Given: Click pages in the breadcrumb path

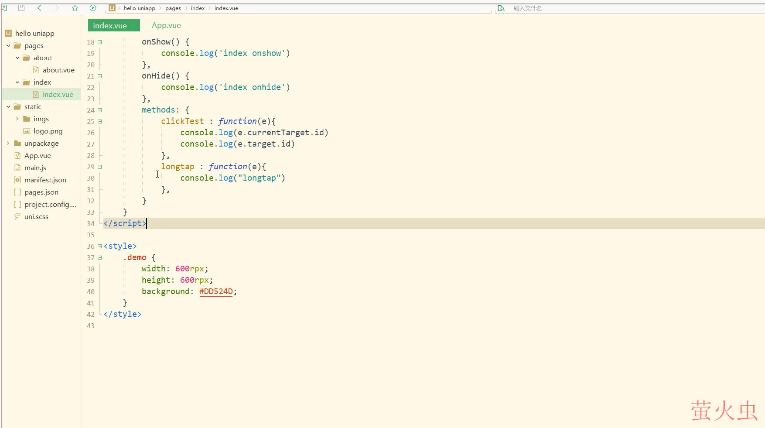Looking at the screenshot, I should (173, 8).
